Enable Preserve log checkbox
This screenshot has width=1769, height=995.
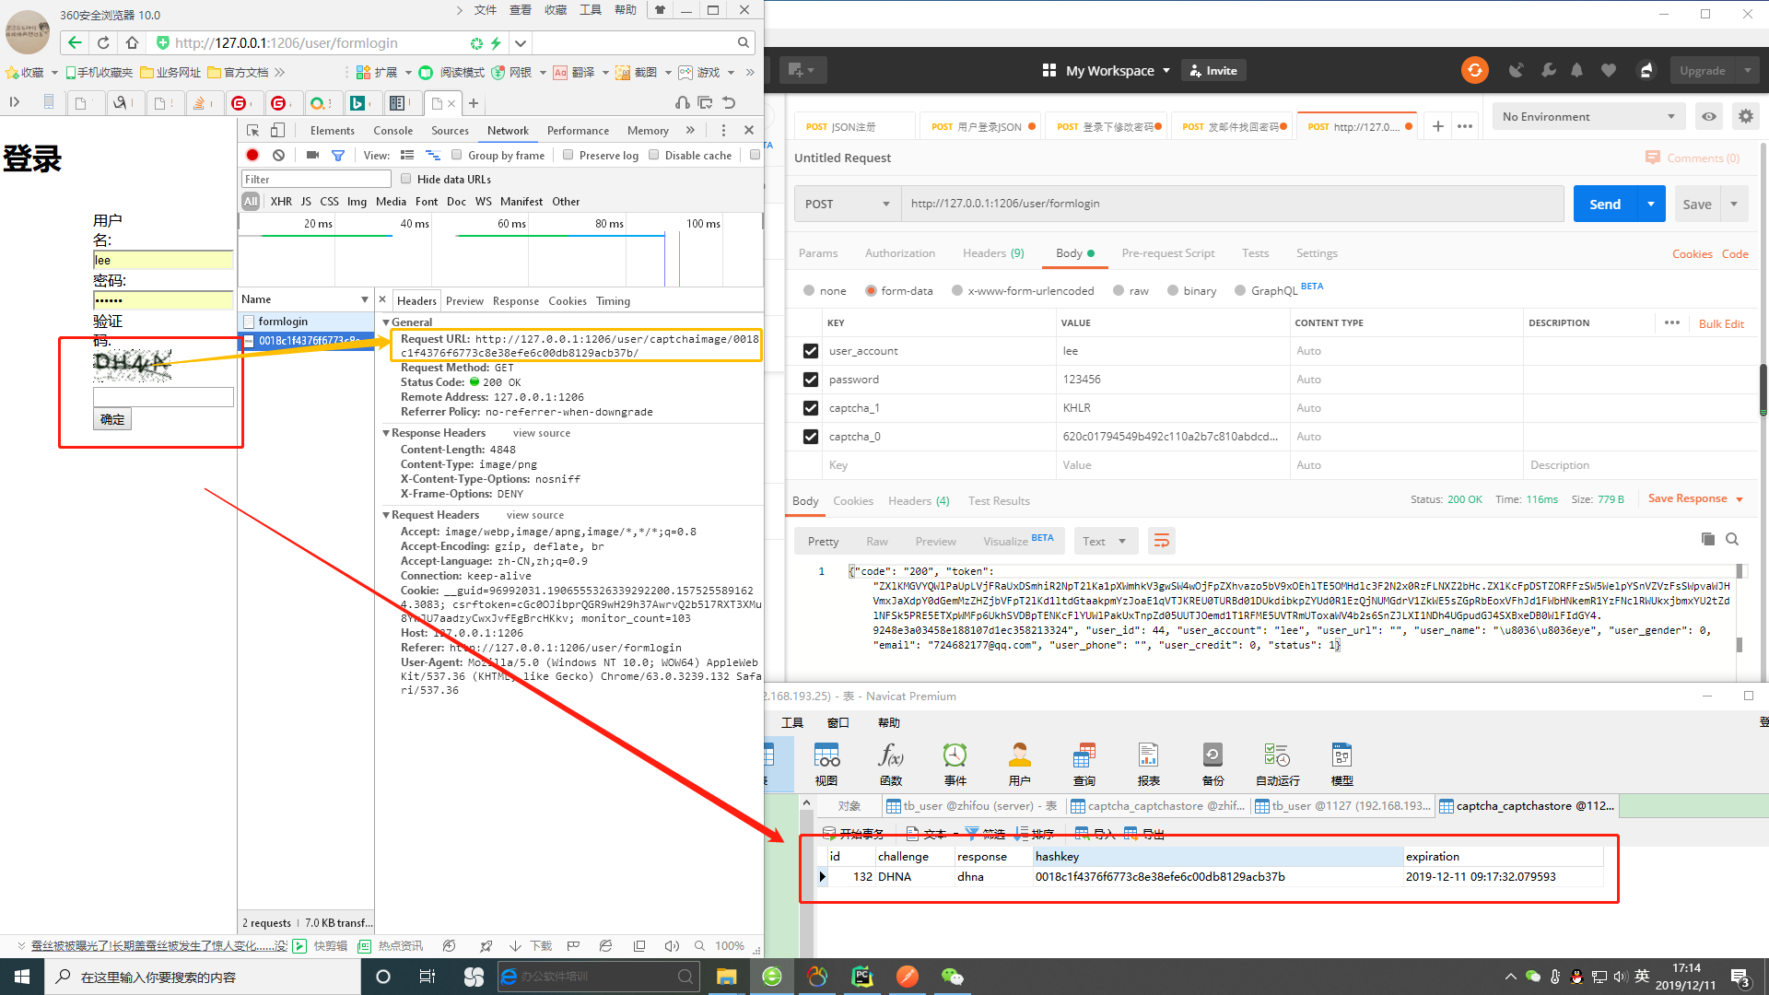568,155
